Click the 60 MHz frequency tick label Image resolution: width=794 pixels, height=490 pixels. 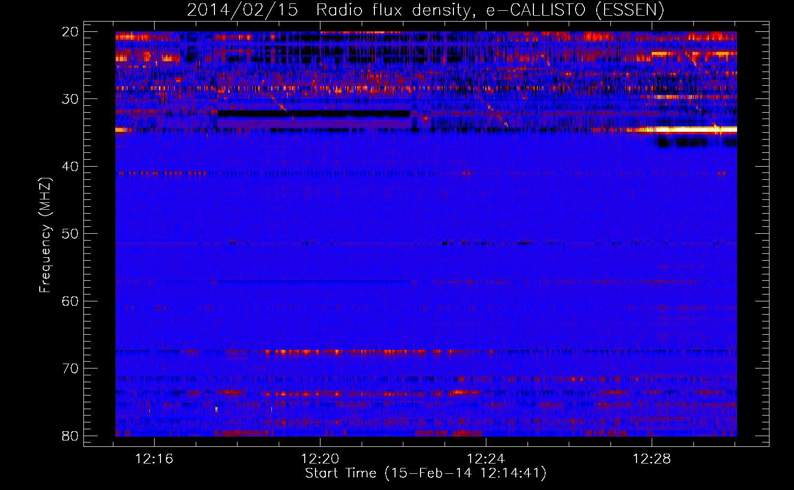point(70,301)
